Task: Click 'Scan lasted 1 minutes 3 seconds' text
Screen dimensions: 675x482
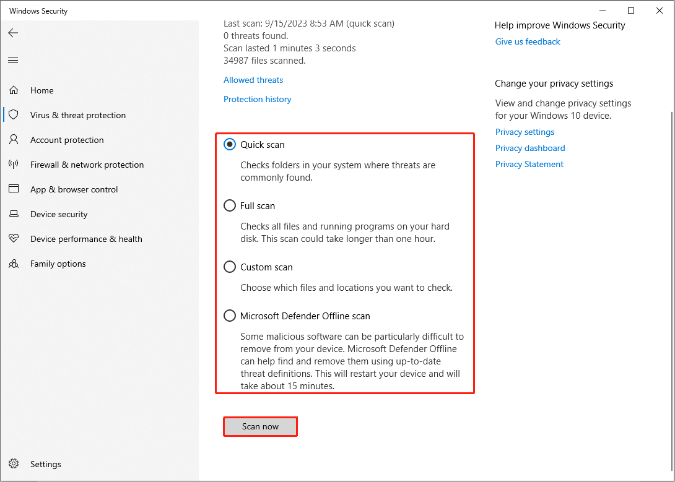Action: [289, 48]
